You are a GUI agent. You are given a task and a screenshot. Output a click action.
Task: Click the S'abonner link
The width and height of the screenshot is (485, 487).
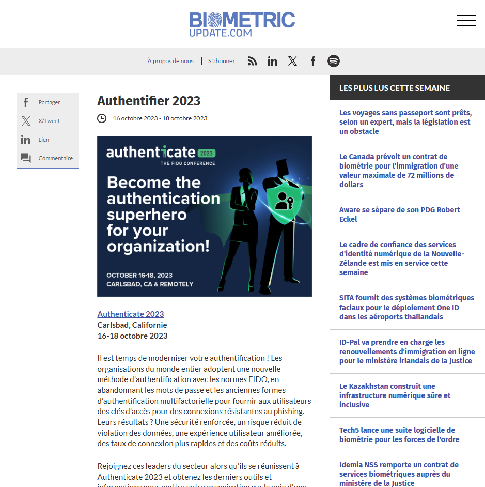tap(221, 61)
